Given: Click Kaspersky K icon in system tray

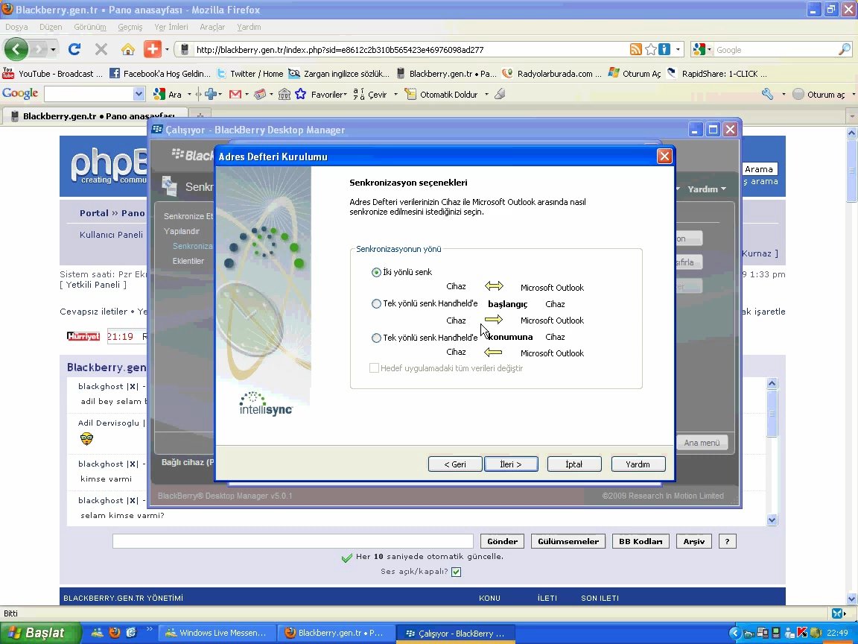Looking at the screenshot, I should coord(802,633).
